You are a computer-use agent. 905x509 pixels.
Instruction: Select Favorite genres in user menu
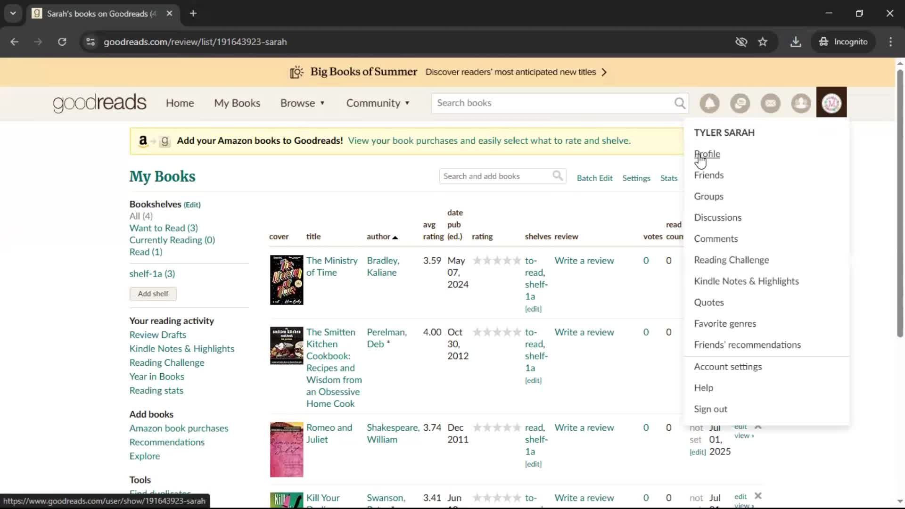(x=725, y=323)
